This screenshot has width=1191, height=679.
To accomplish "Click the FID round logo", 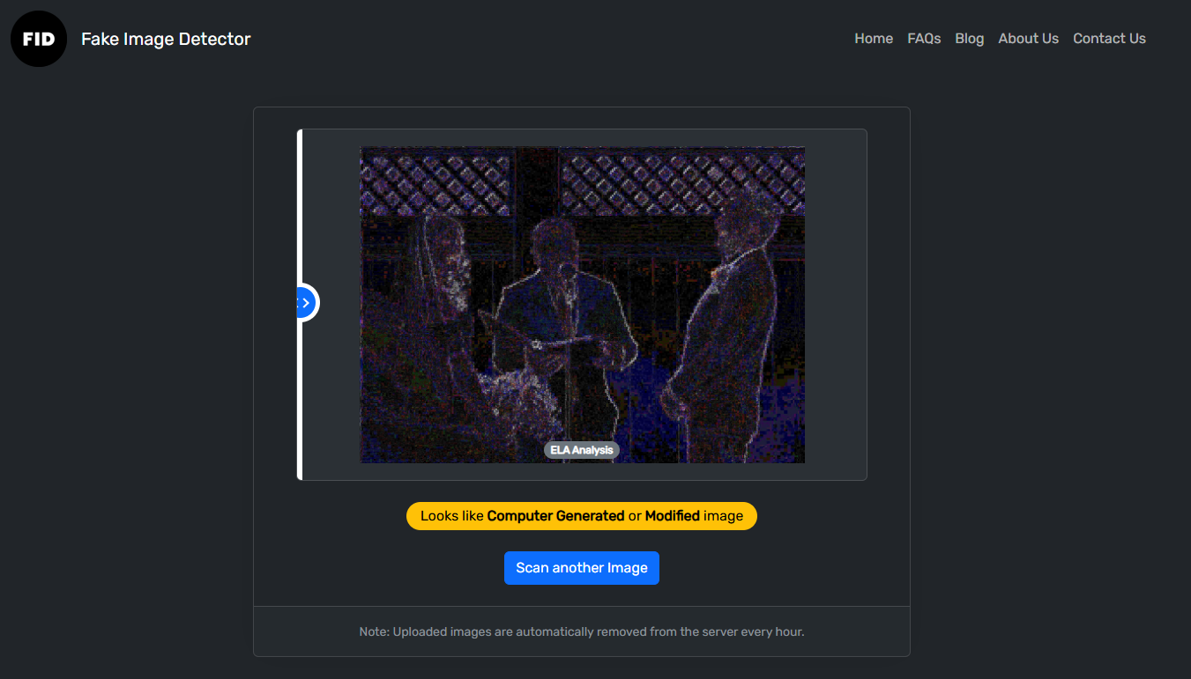I will (39, 39).
